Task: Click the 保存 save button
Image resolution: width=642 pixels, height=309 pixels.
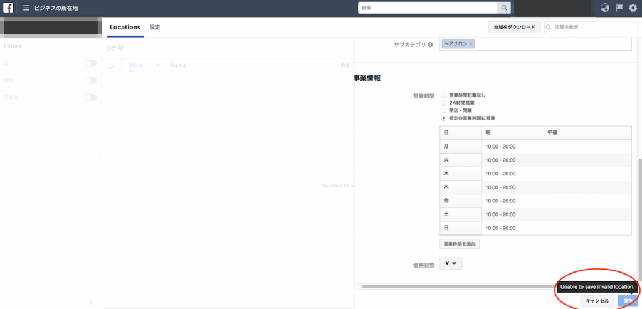Action: coord(628,301)
